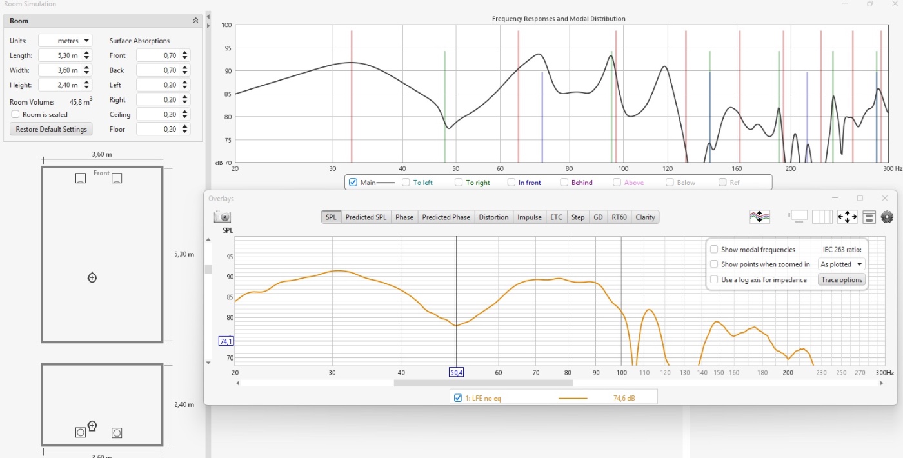This screenshot has height=458, width=903.
Task: Click the four-arrow graph limits icon
Action: point(847,217)
